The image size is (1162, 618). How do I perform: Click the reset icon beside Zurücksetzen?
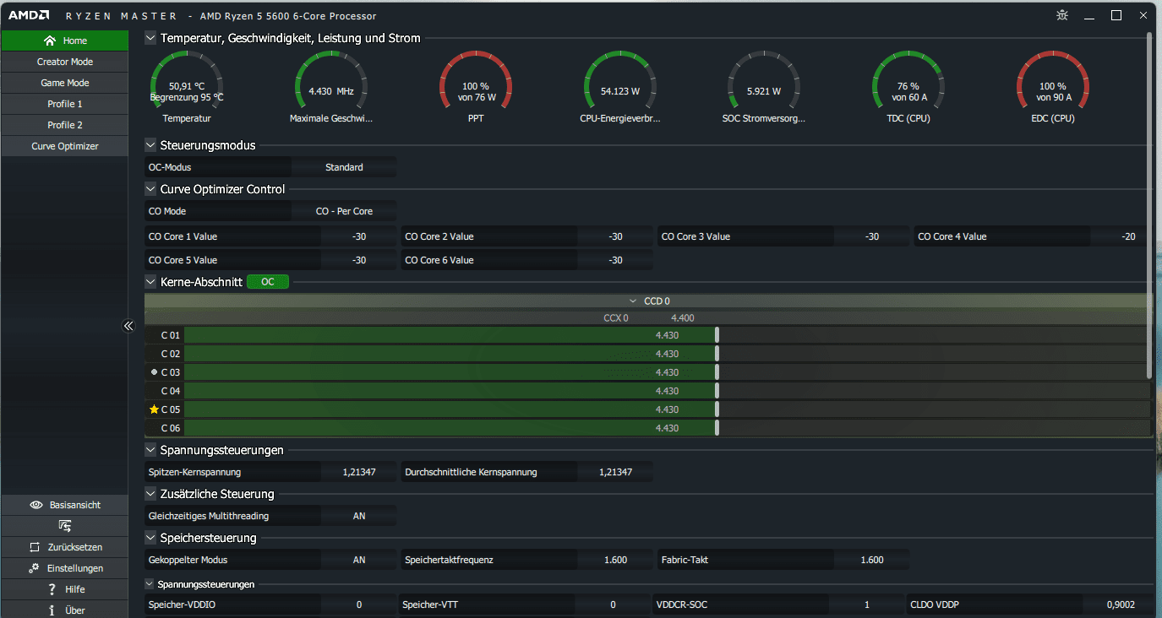(x=35, y=547)
